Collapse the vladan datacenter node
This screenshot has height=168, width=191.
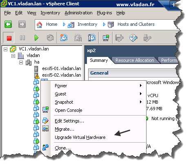click(x=13, y=56)
